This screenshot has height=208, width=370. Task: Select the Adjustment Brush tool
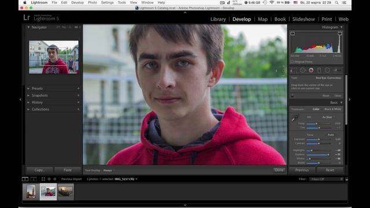[336, 70]
